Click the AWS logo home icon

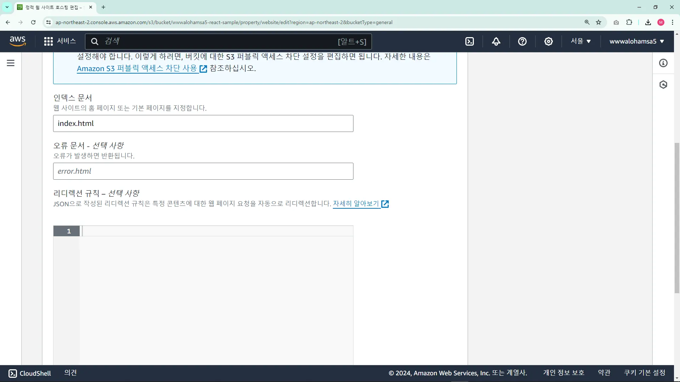(x=18, y=41)
